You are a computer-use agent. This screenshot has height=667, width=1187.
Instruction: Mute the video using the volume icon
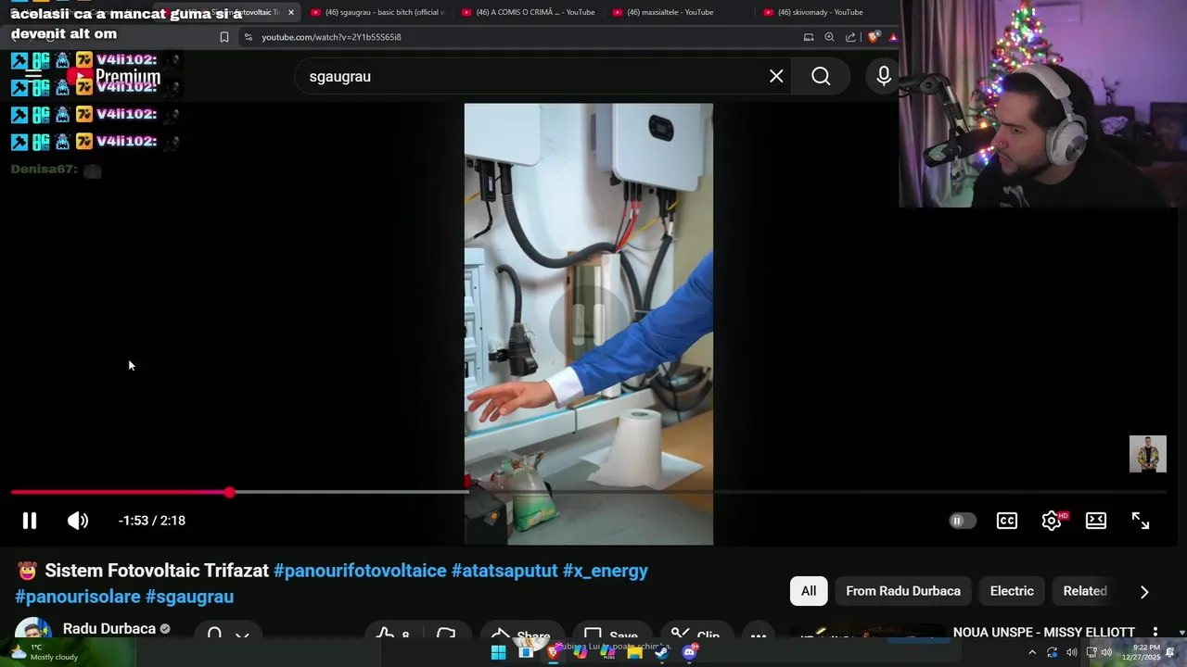pyautogui.click(x=78, y=521)
